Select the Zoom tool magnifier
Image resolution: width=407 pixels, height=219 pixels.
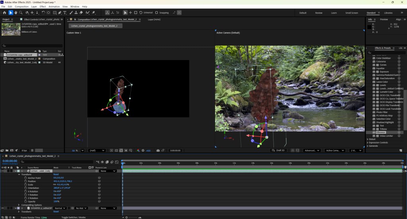[21, 13]
